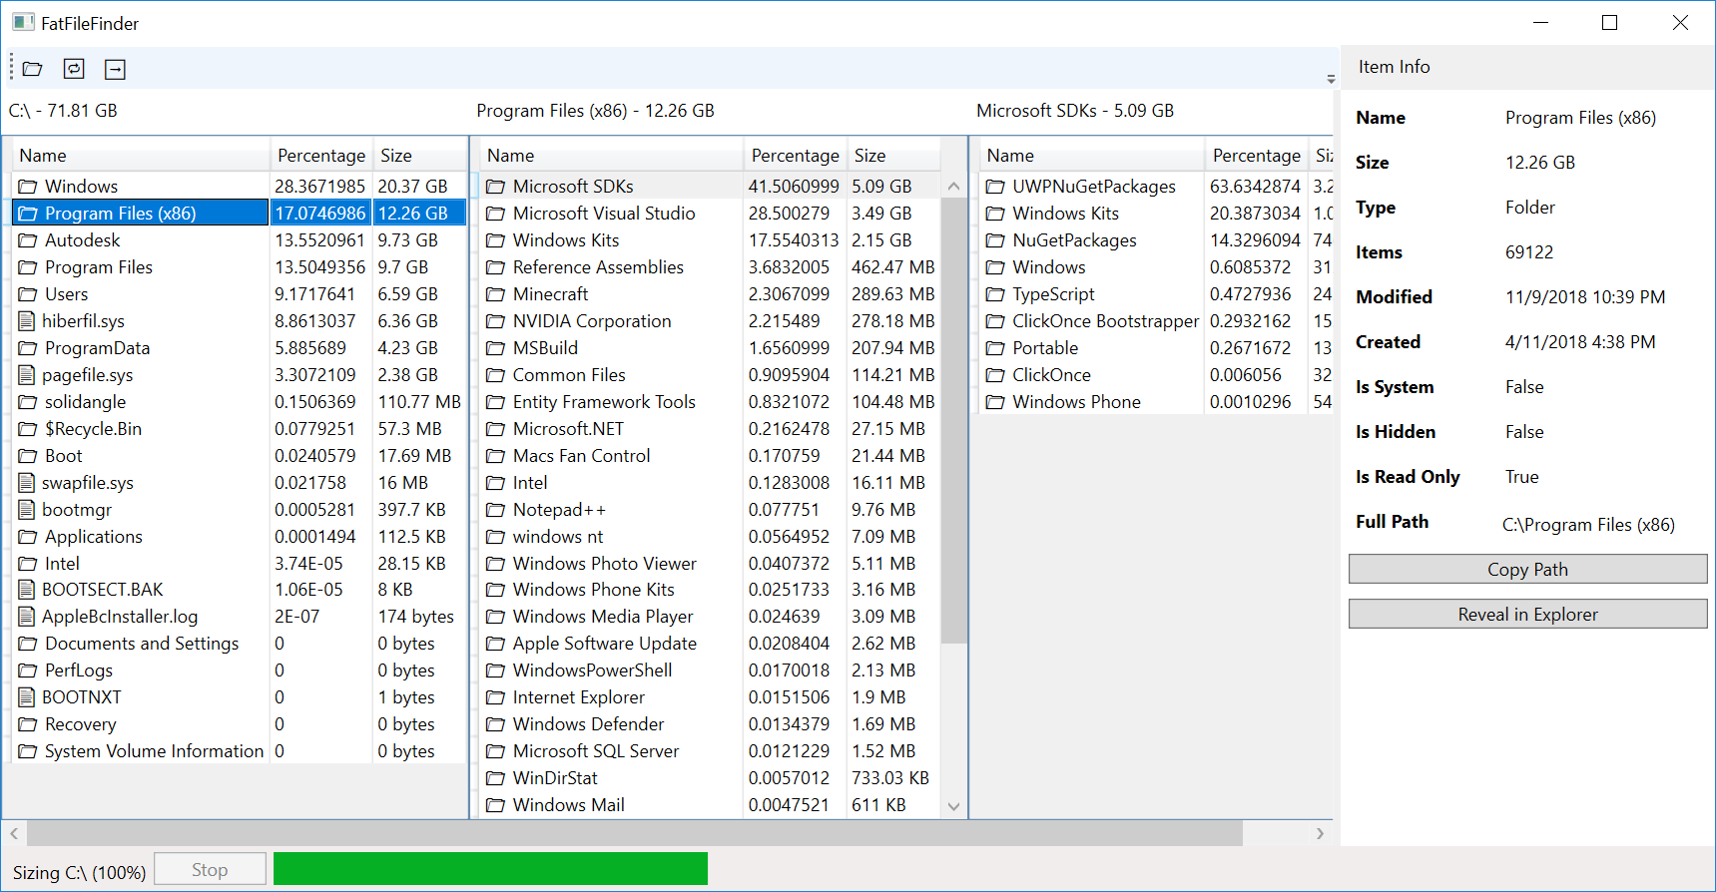Click the Modified date 11/9/2018 10:39 PM
This screenshot has height=892, width=1716.
(1585, 297)
